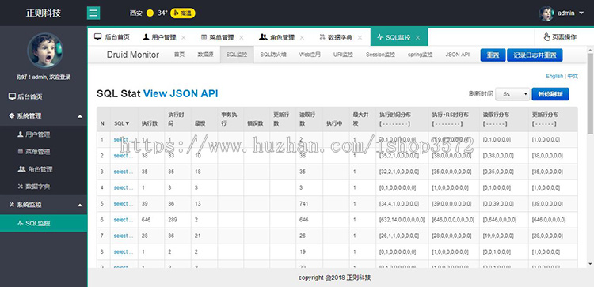This screenshot has width=594, height=287.
Task: Close the 用户管理 tab
Action: (x=184, y=37)
